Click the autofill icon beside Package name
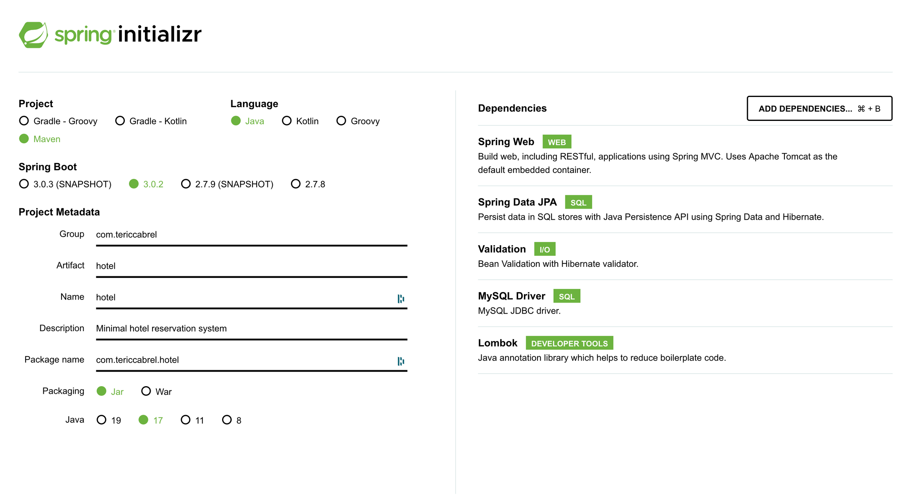913x496 pixels. point(401,361)
